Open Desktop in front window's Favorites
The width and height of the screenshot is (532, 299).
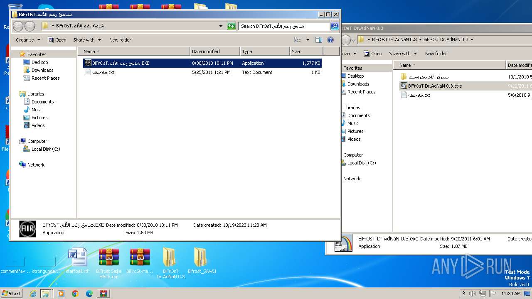point(39,62)
